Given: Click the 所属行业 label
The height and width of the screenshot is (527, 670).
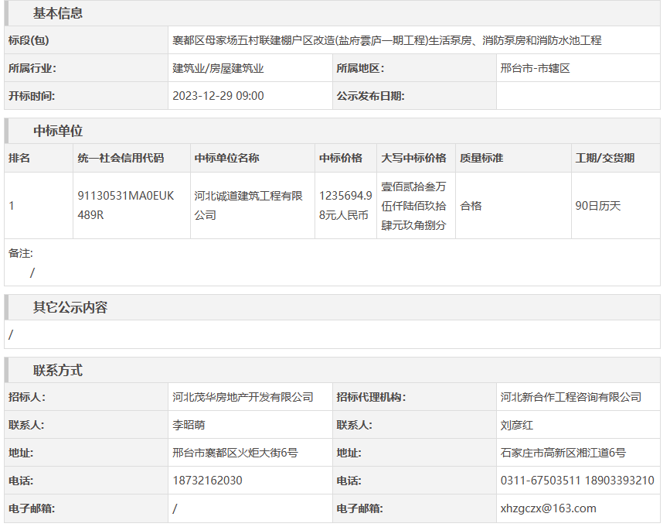Looking at the screenshot, I should point(32,68).
